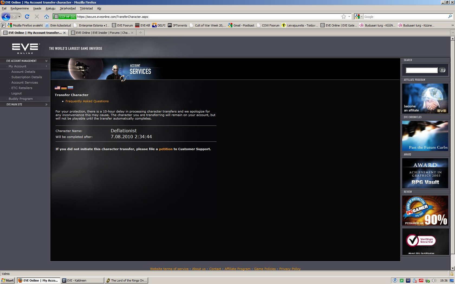Open the Google search engine selector
Image resolution: width=455 pixels, height=284 pixels.
pos(359,16)
